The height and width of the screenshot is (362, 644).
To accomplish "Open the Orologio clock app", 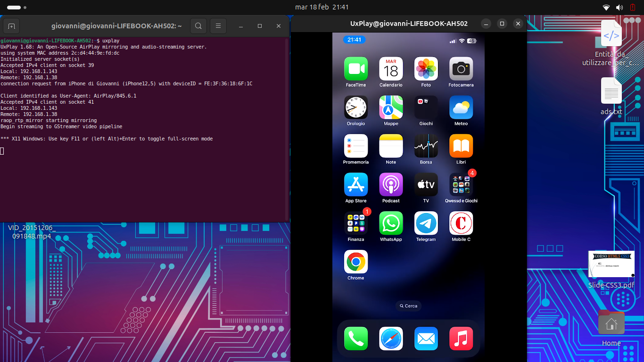I will [355, 107].
